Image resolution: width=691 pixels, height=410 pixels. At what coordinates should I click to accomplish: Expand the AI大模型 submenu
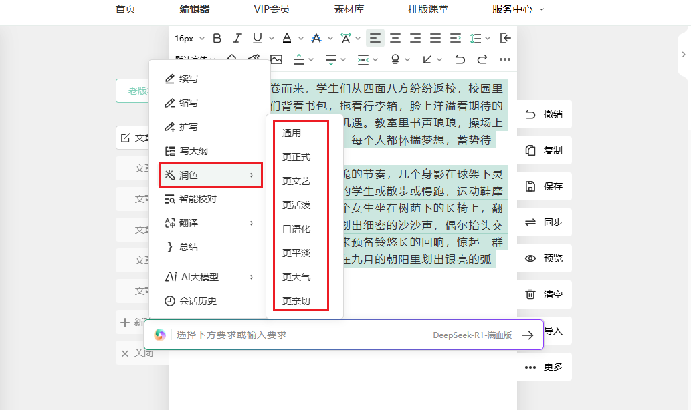pos(210,277)
